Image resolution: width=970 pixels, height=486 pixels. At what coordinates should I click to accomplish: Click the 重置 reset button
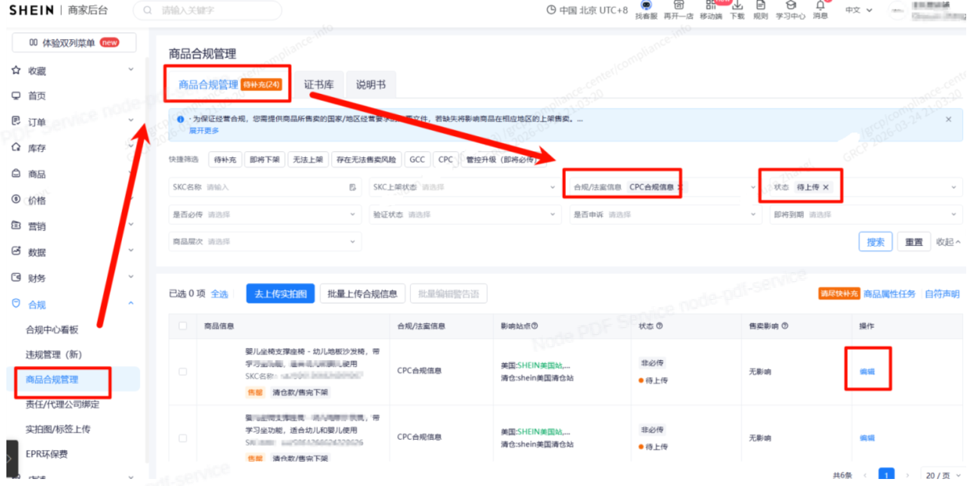coord(914,242)
